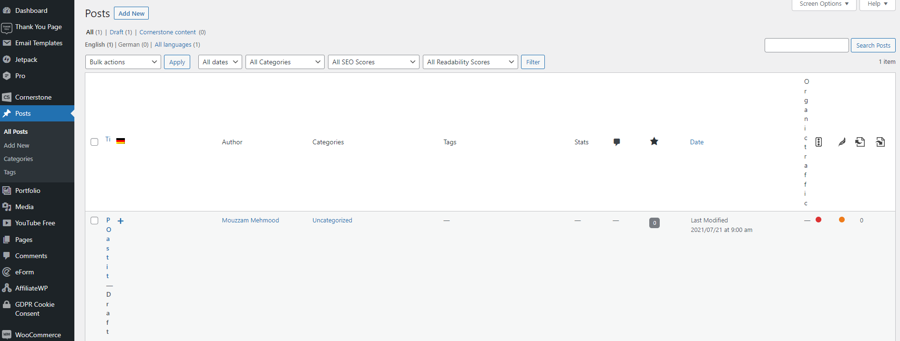Click the plus icon to add translation
Image resolution: width=900 pixels, height=341 pixels.
pos(121,221)
